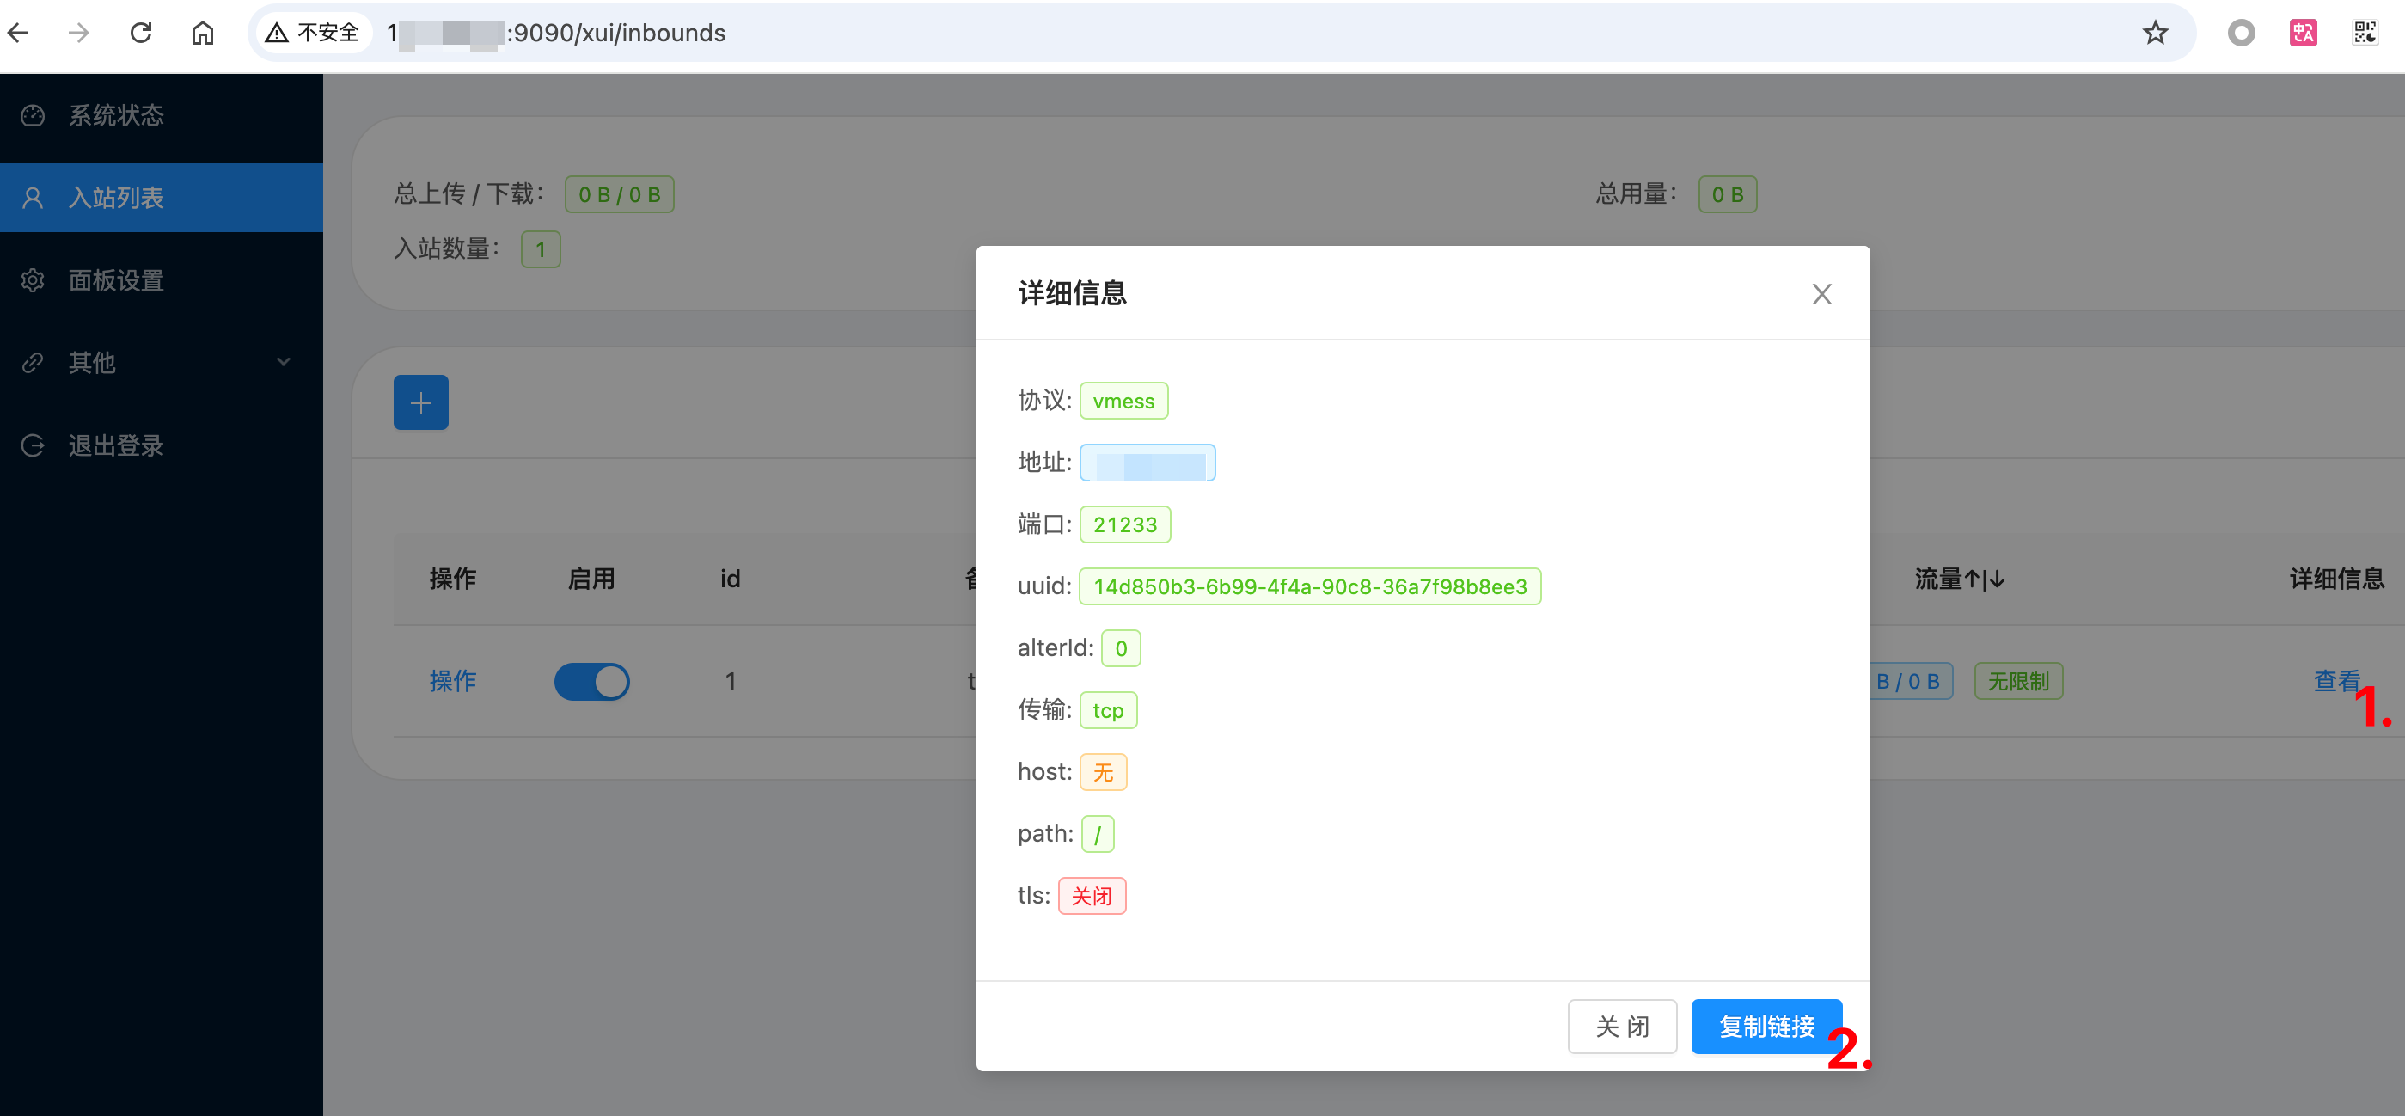This screenshot has width=2405, height=1116.
Task: Click the gray circle extension icon
Action: [2240, 34]
